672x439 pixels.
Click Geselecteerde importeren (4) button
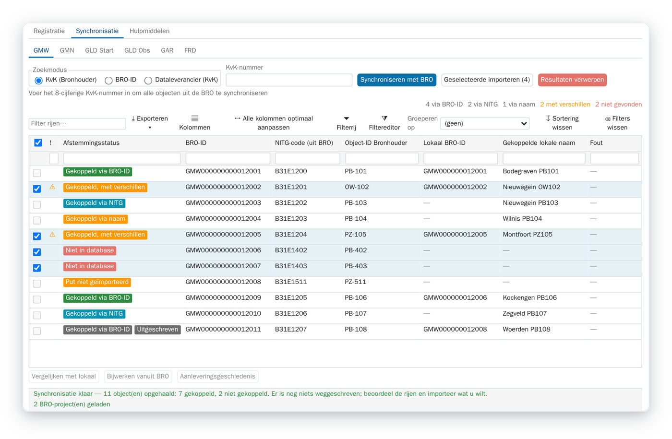click(x=487, y=80)
